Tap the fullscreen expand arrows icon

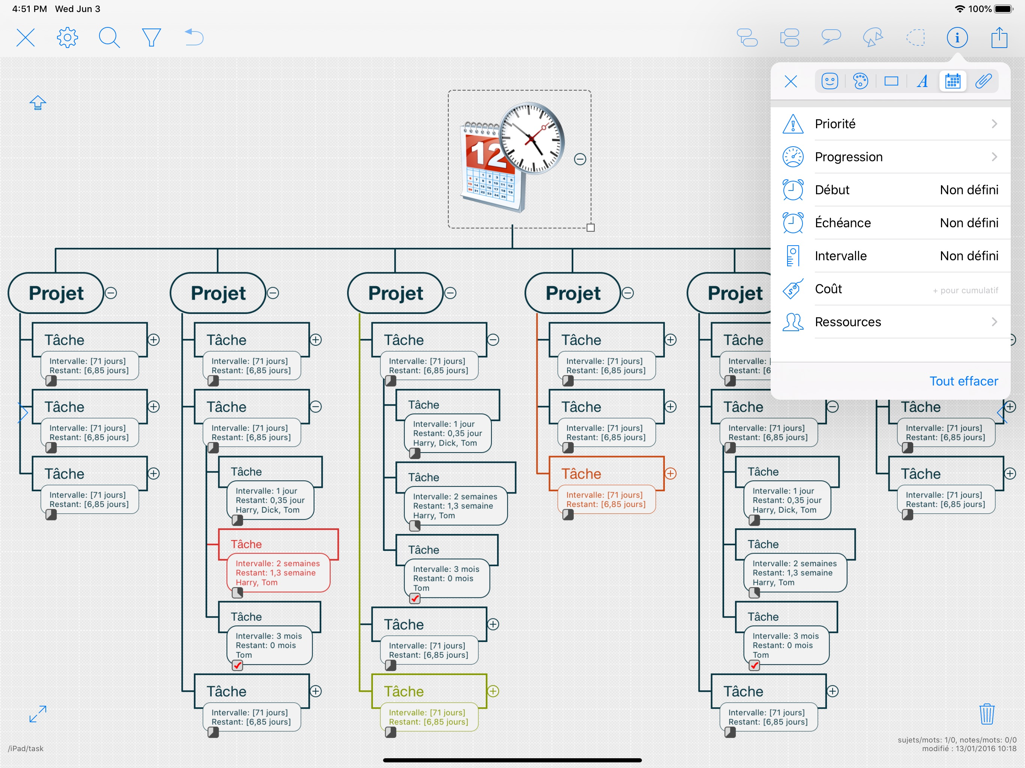click(38, 714)
